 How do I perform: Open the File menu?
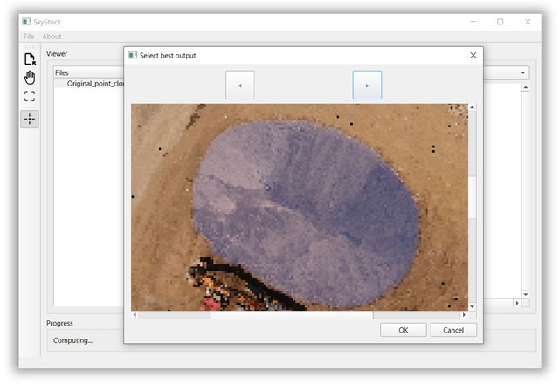29,37
